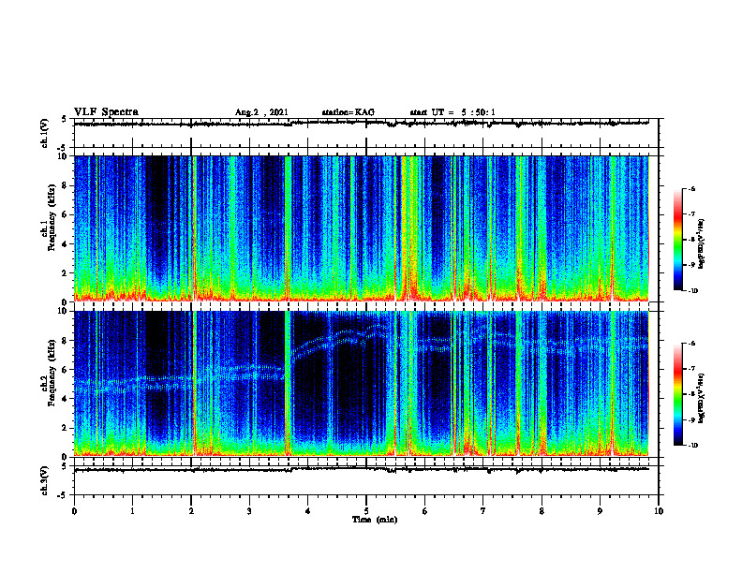The width and height of the screenshot is (742, 573).
Task: Click the "ch.1(V)" waveform axis label
Action: pos(45,133)
